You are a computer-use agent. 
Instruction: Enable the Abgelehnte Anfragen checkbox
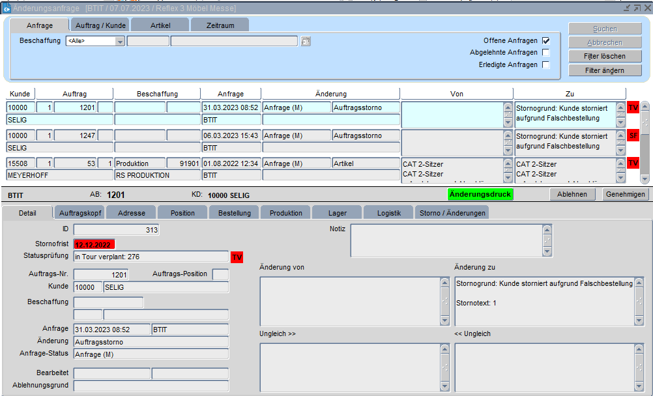pos(546,53)
